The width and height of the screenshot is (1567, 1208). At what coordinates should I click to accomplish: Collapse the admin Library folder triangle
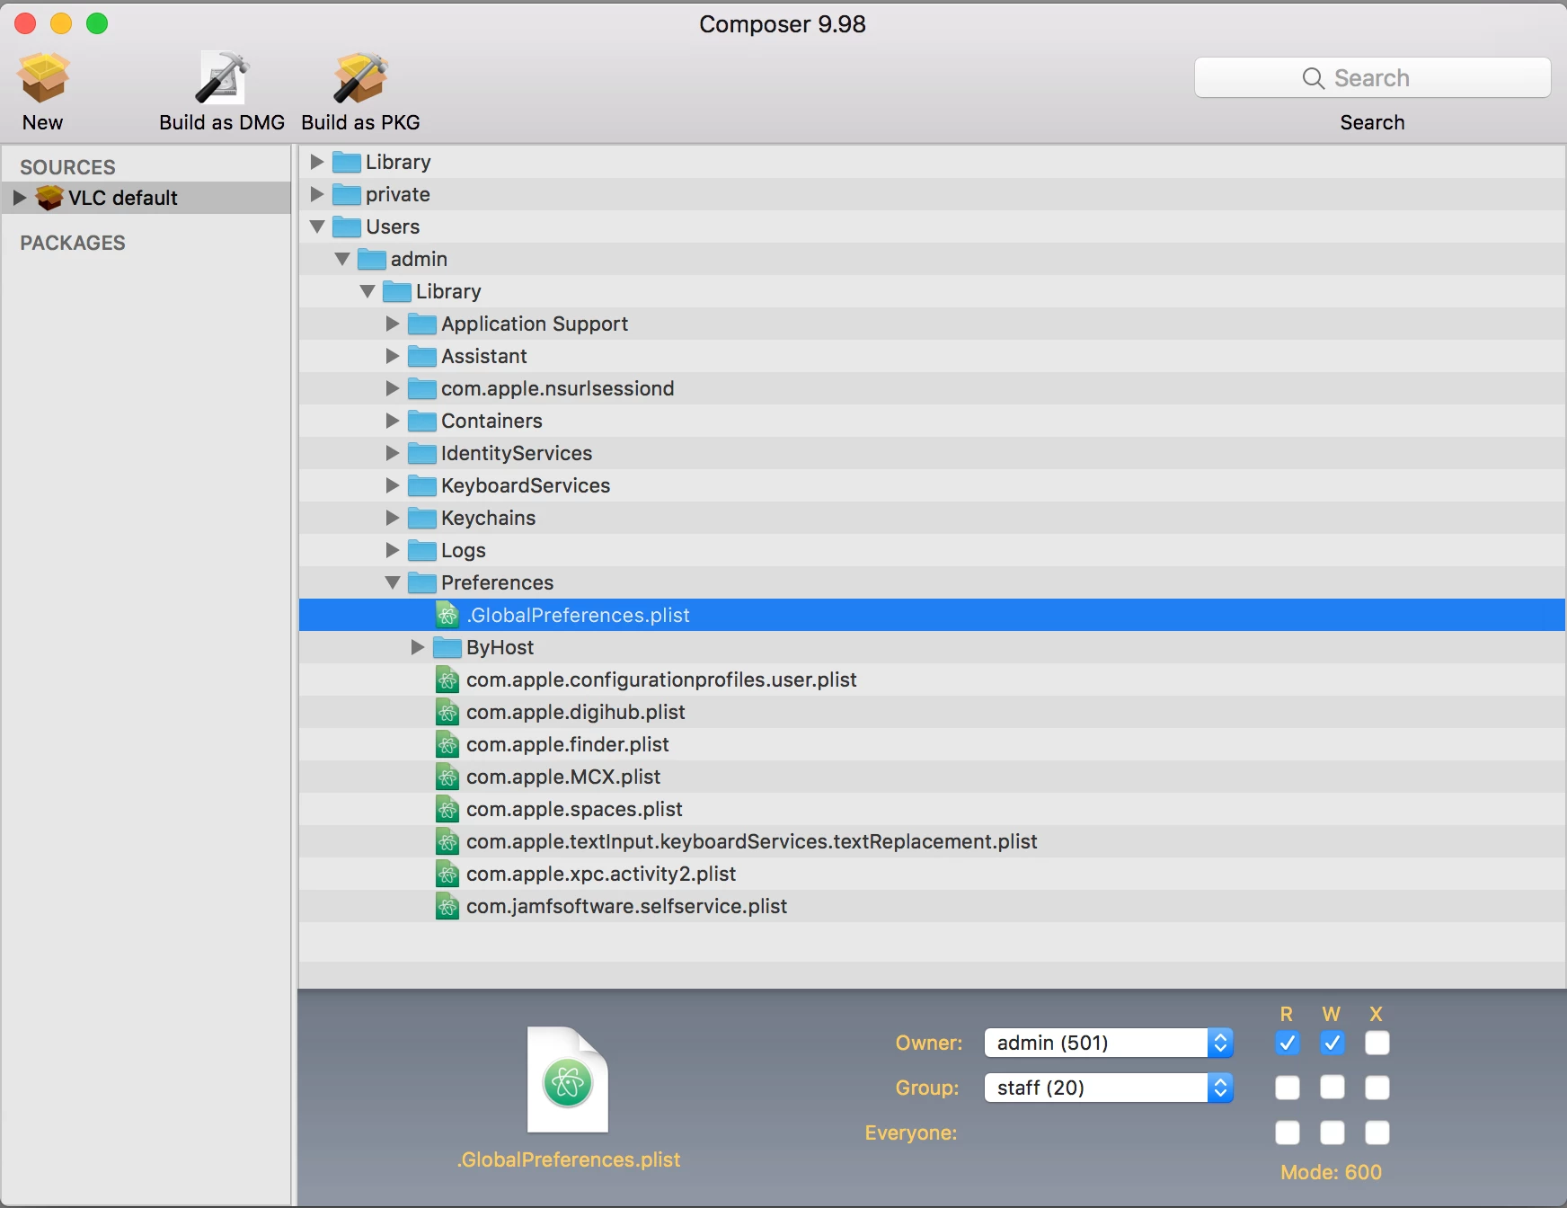pos(367,292)
